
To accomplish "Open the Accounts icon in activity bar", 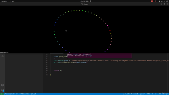I will 2,85.
